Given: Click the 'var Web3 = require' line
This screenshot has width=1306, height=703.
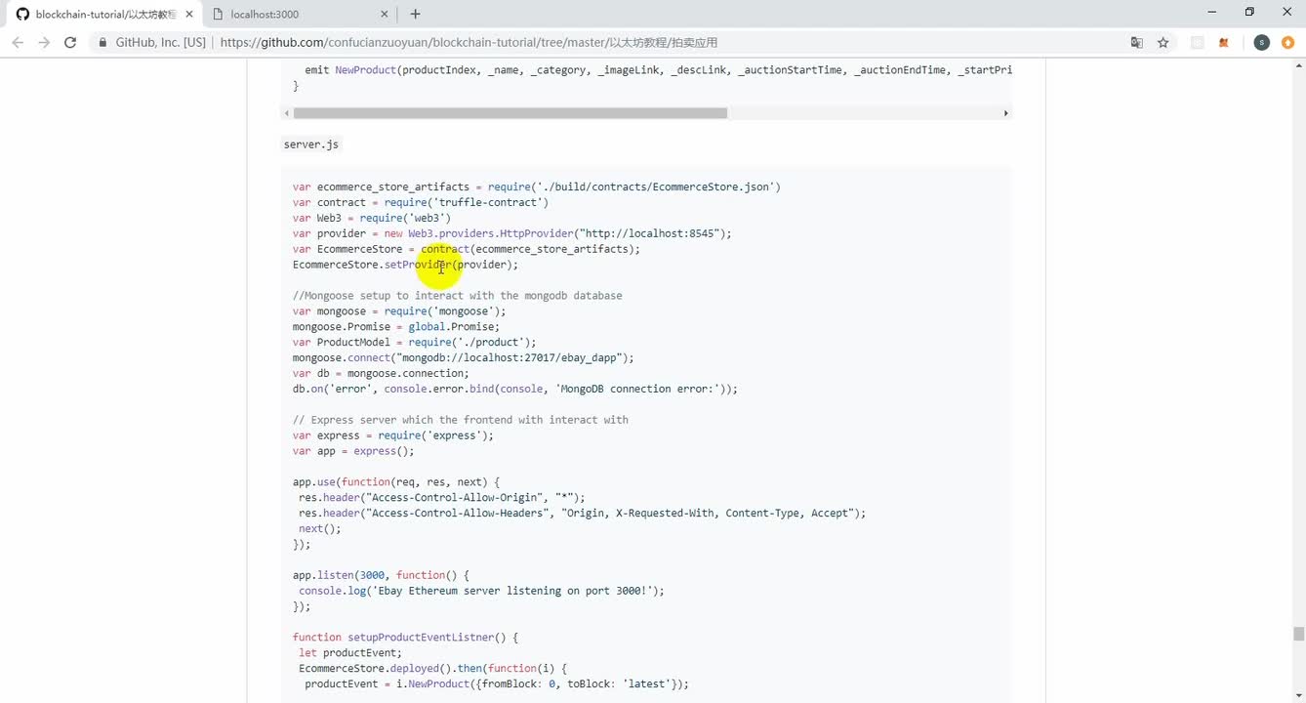Looking at the screenshot, I should pyautogui.click(x=372, y=218).
